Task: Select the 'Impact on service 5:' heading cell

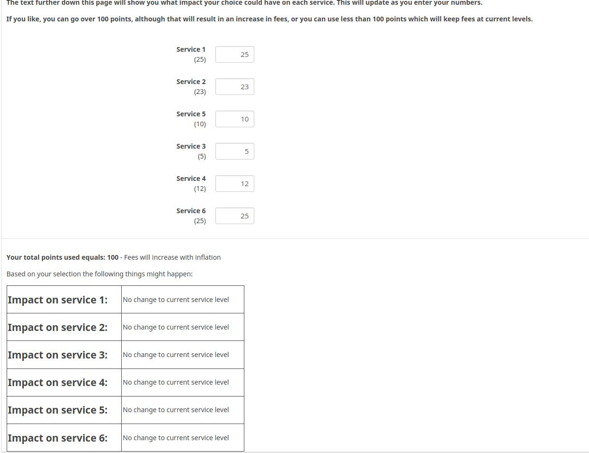Action: (x=58, y=410)
